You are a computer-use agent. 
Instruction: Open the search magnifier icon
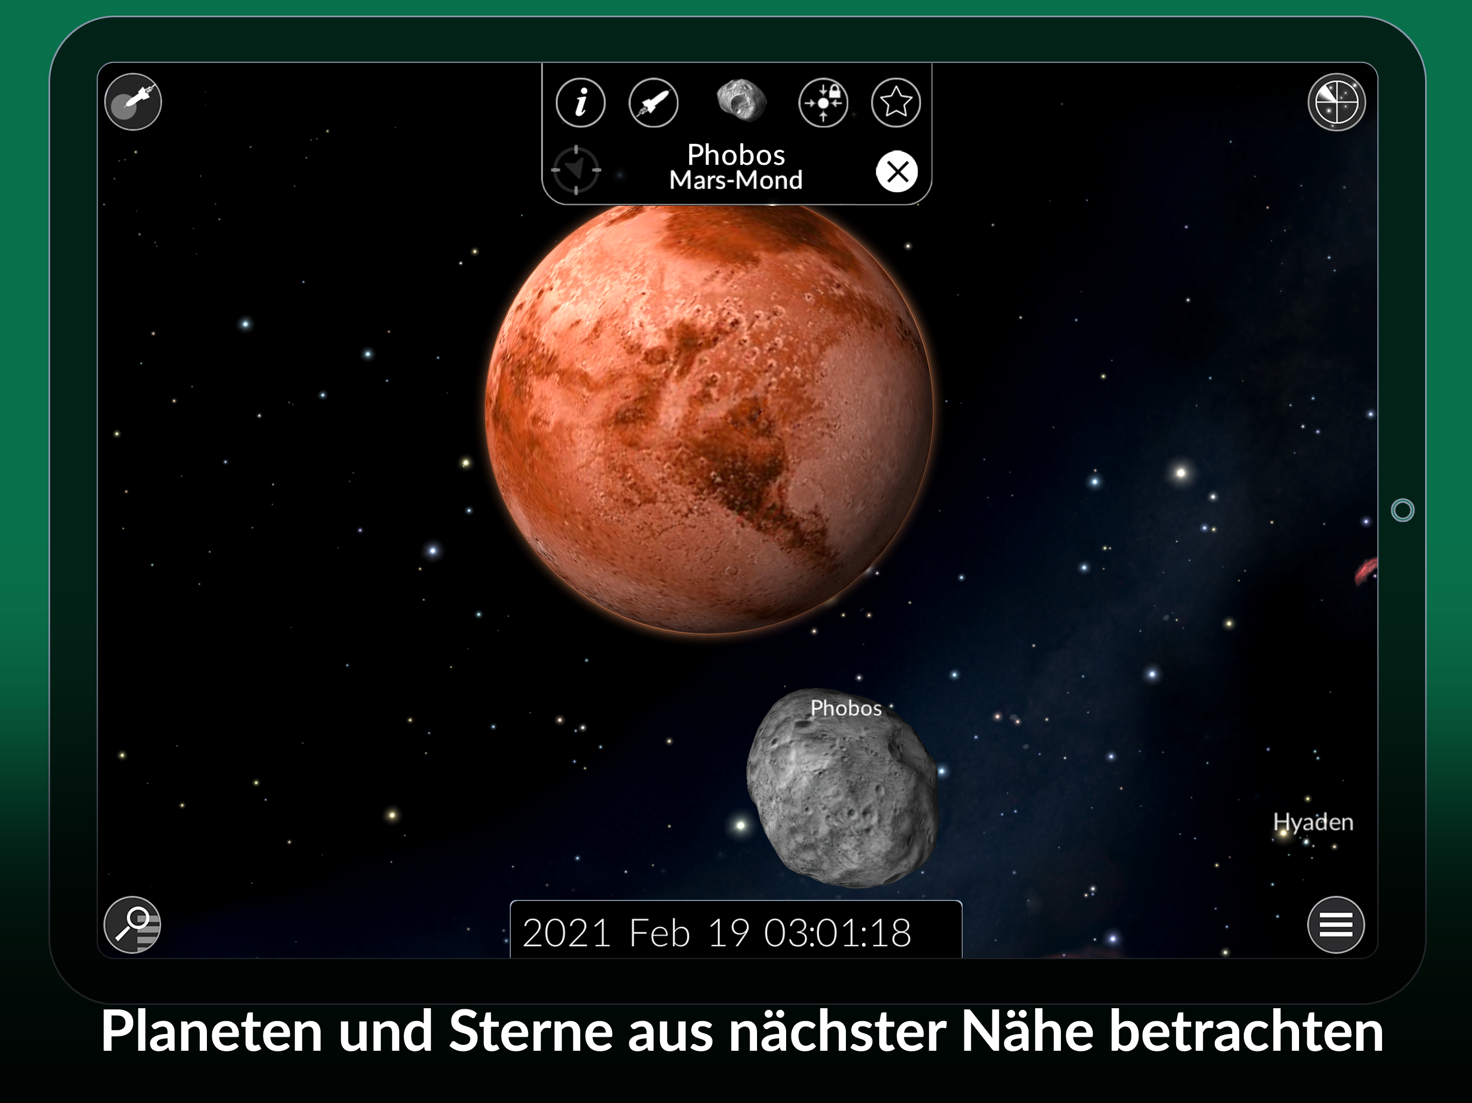[x=133, y=925]
